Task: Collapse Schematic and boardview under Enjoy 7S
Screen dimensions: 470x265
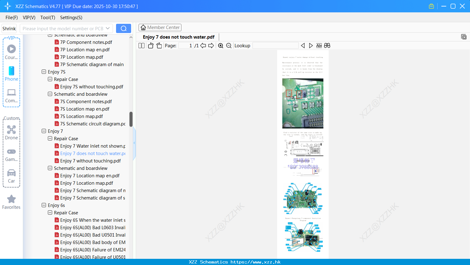Action: (x=50, y=94)
